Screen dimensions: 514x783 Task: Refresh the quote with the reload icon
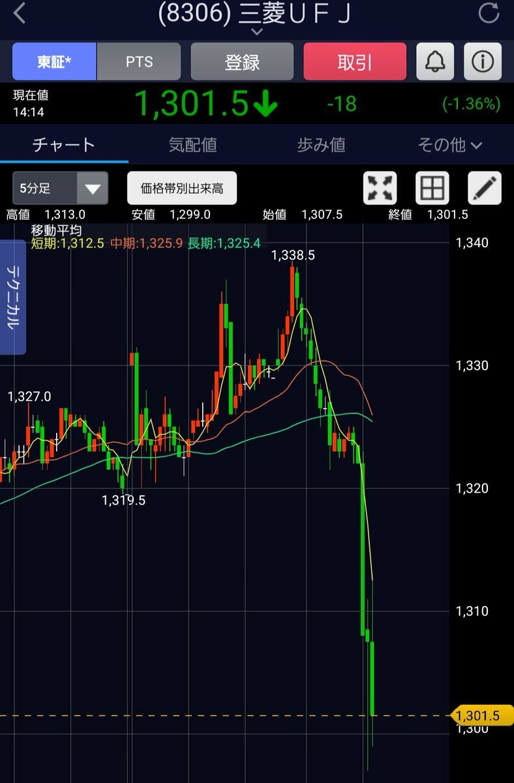[x=489, y=13]
